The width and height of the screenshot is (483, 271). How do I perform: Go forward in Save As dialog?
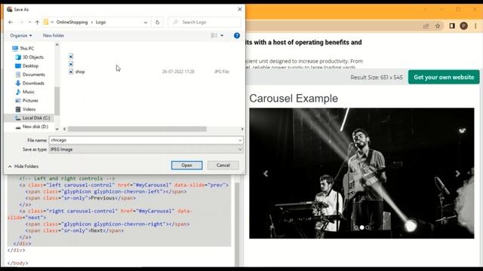point(21,22)
